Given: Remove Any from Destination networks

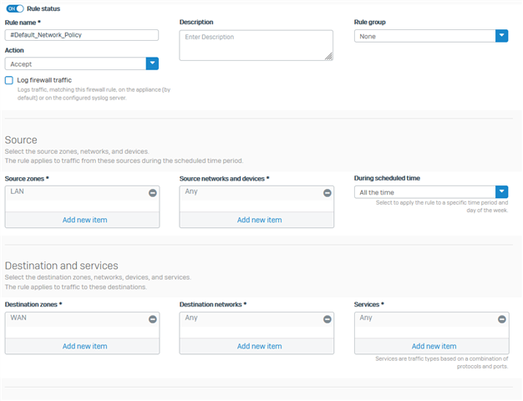Looking at the screenshot, I should point(328,319).
